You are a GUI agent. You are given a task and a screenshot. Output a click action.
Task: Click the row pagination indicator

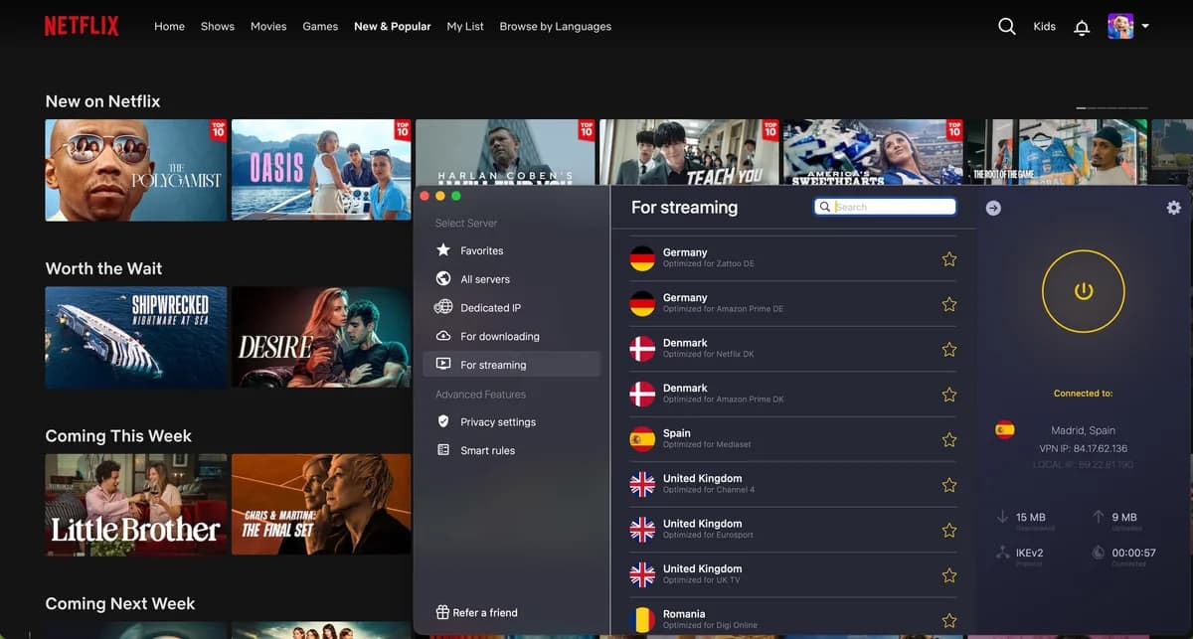pyautogui.click(x=1111, y=107)
